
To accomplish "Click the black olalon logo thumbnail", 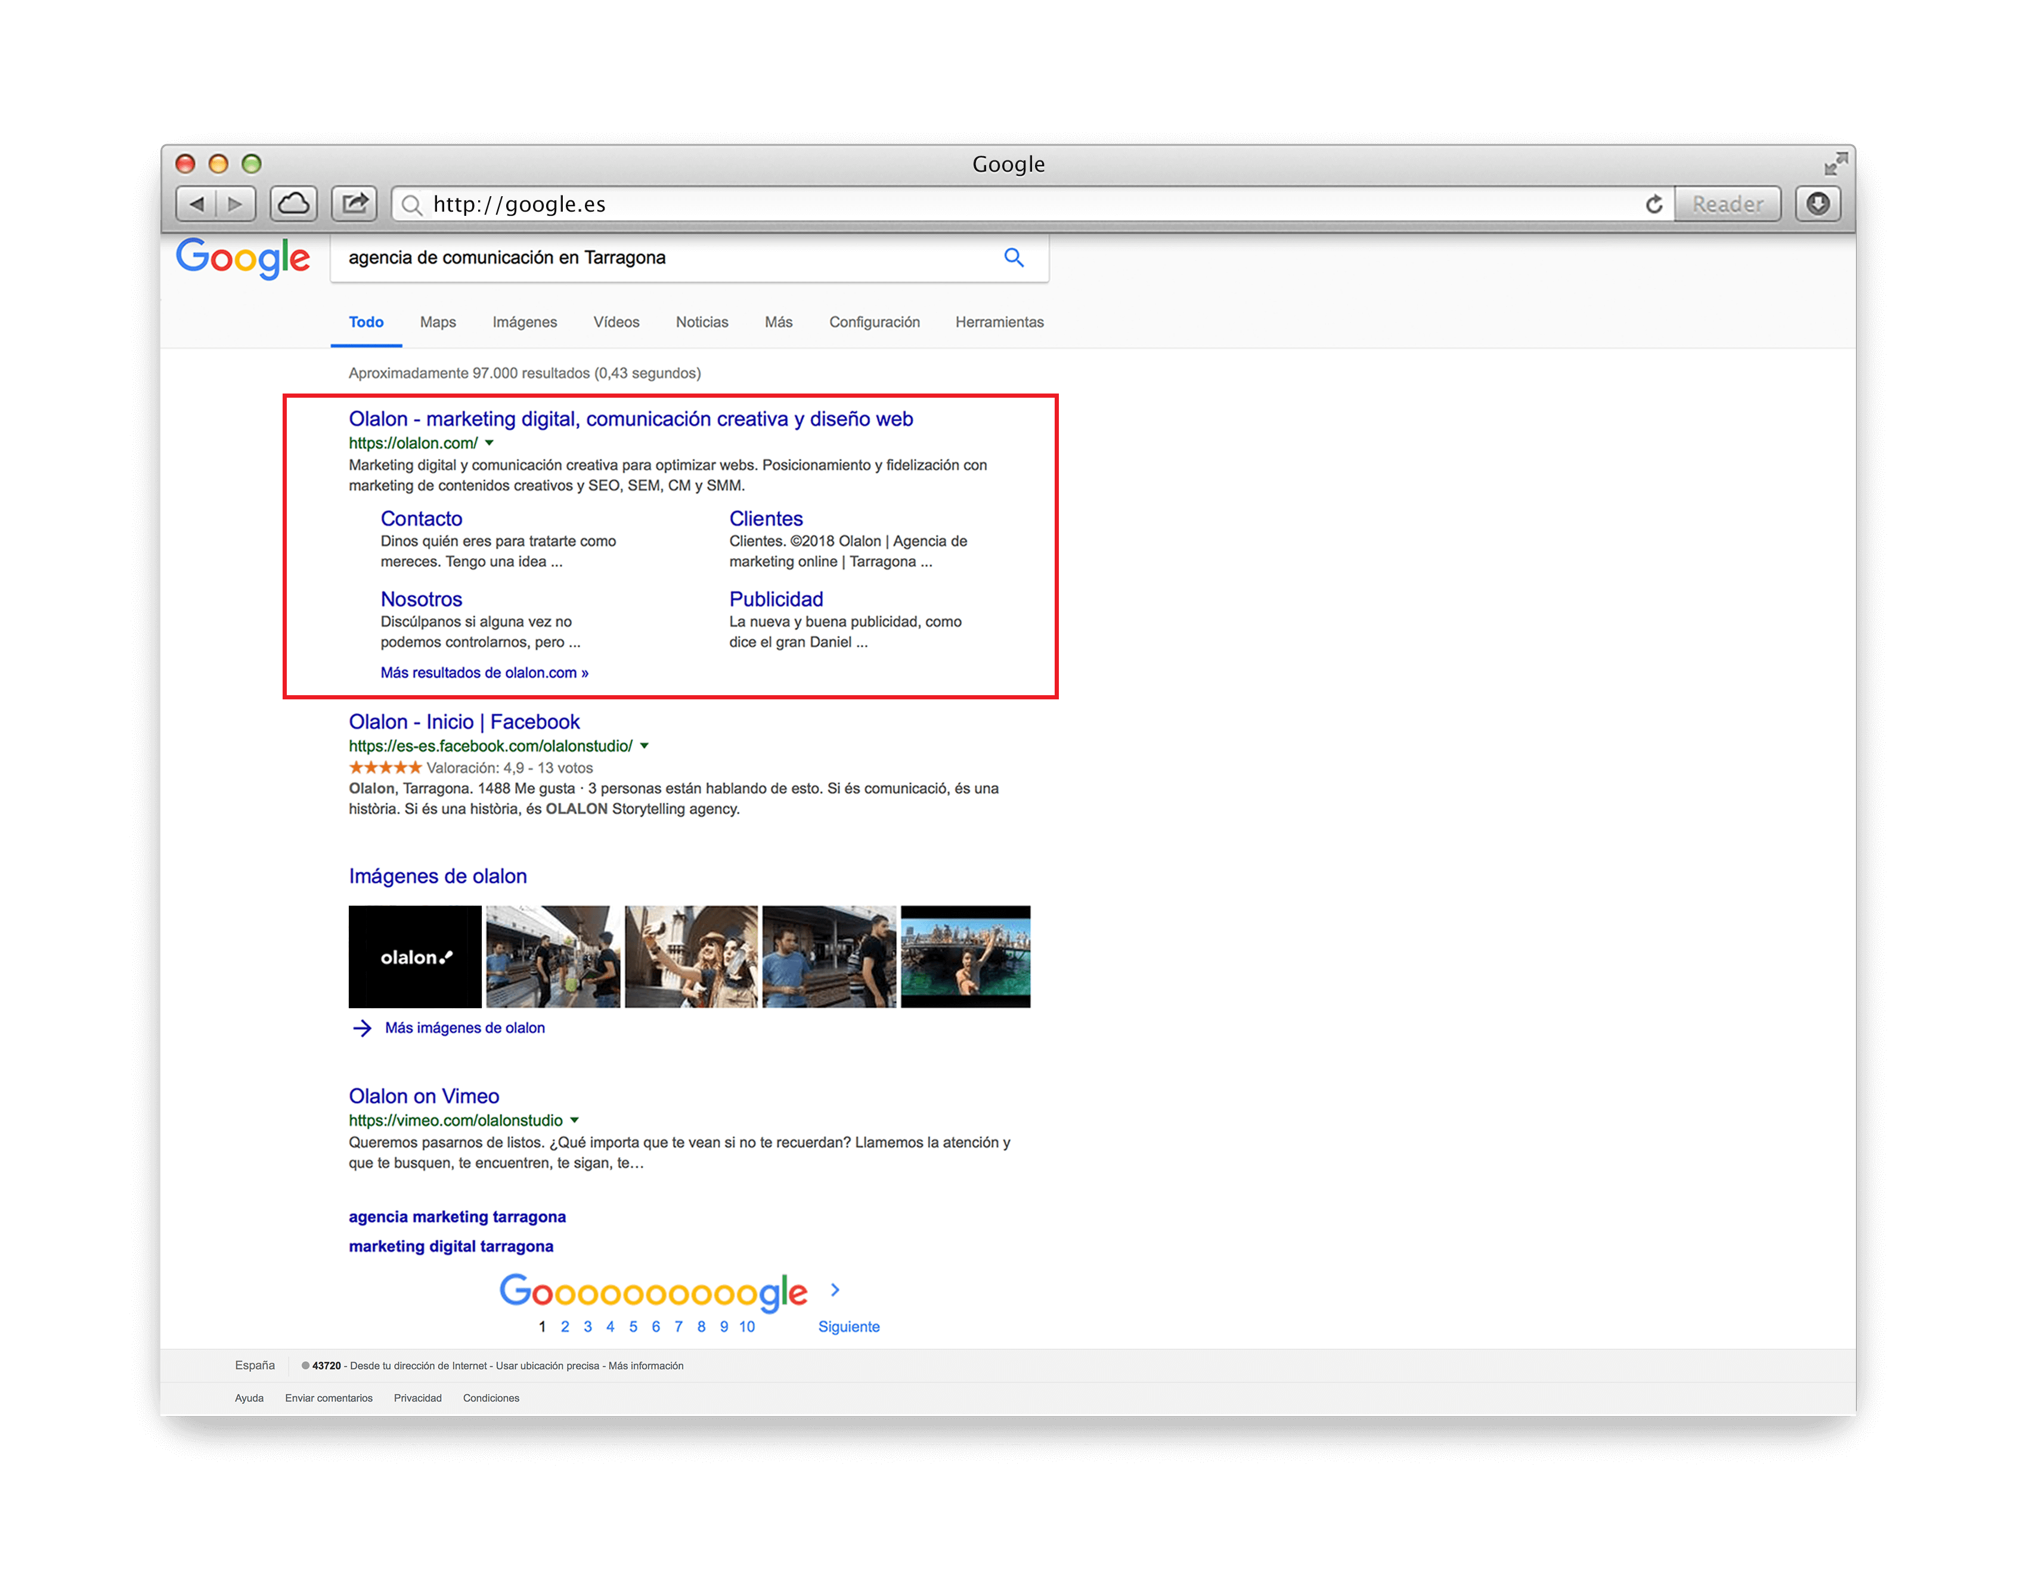I will pos(414,956).
